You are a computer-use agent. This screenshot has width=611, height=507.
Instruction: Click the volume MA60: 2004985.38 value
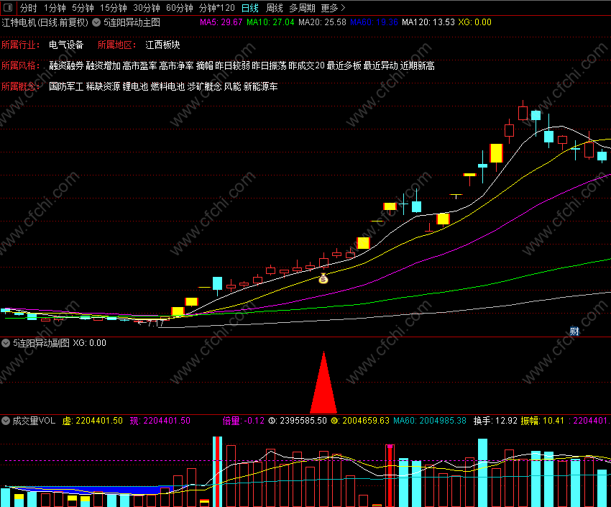point(429,421)
